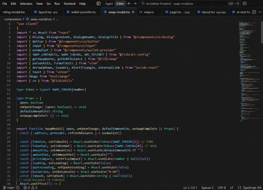The height and width of the screenshot is (190, 263).
Task: Open the main branch indicator
Action: point(9,188)
